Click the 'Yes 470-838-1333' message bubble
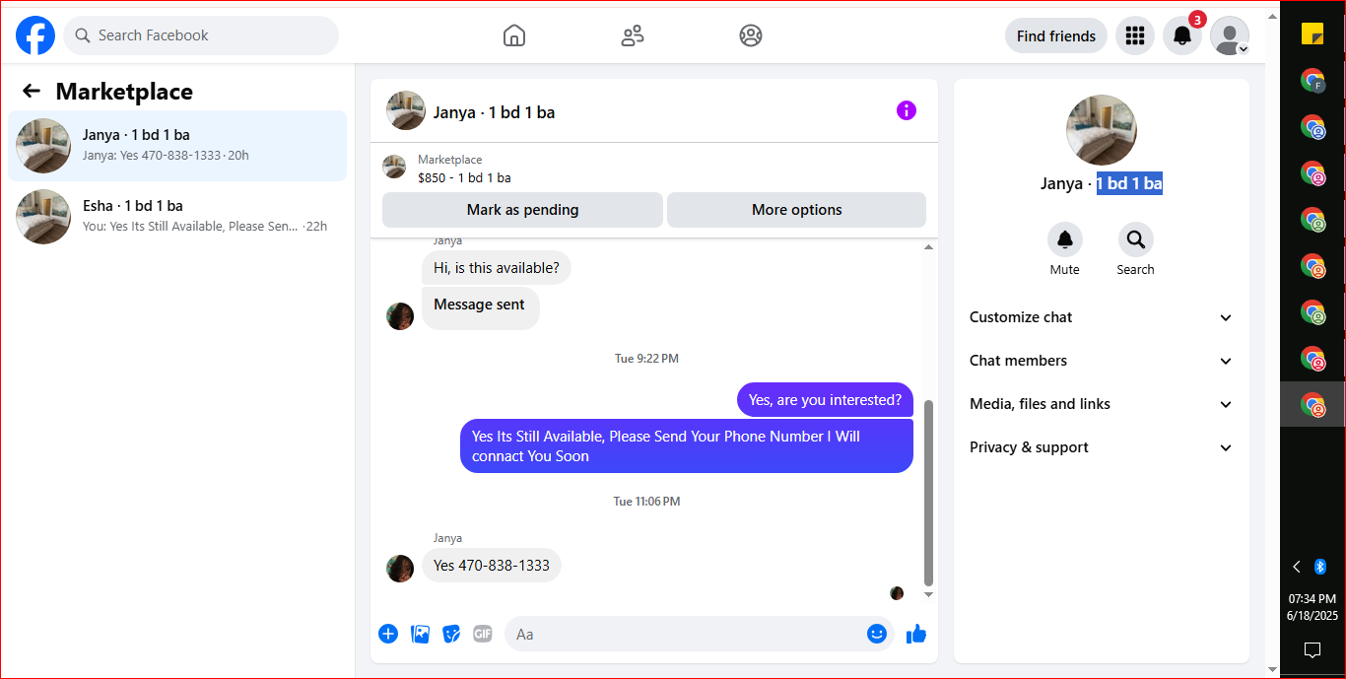The width and height of the screenshot is (1346, 679). pos(492,566)
